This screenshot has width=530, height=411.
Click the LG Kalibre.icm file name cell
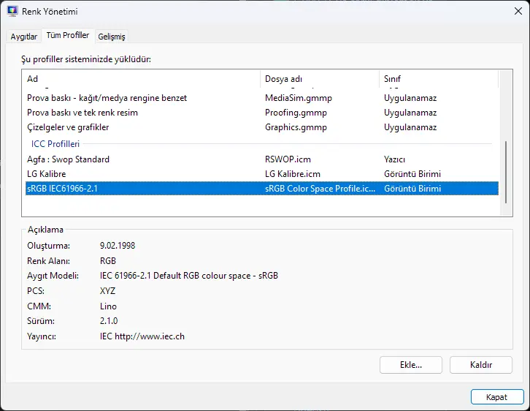[293, 173]
